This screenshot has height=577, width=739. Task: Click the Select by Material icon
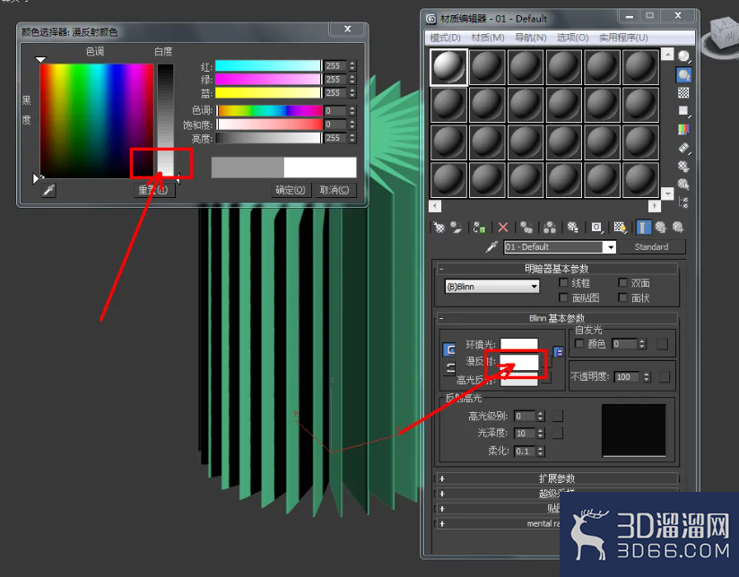[683, 185]
